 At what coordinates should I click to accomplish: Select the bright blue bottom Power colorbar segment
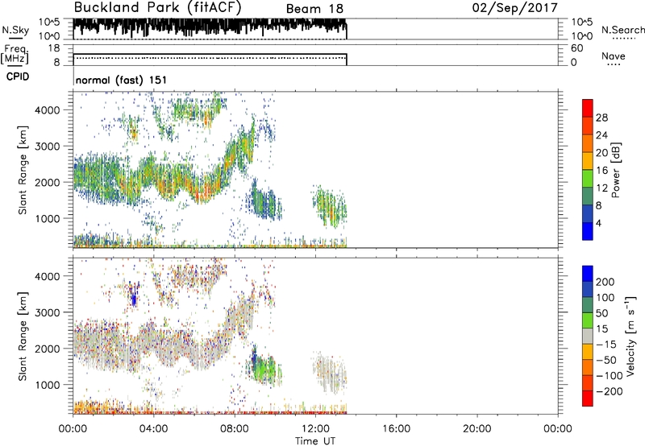[588, 231]
